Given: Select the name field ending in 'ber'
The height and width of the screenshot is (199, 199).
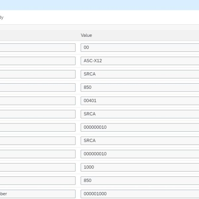Looking at the screenshot, I should 37,194.
